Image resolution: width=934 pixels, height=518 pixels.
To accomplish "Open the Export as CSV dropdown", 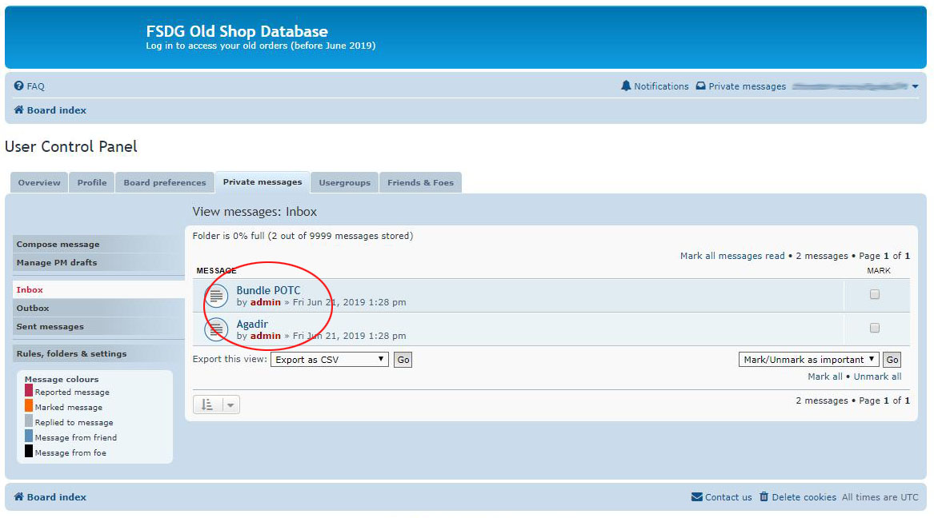I will pyautogui.click(x=331, y=359).
